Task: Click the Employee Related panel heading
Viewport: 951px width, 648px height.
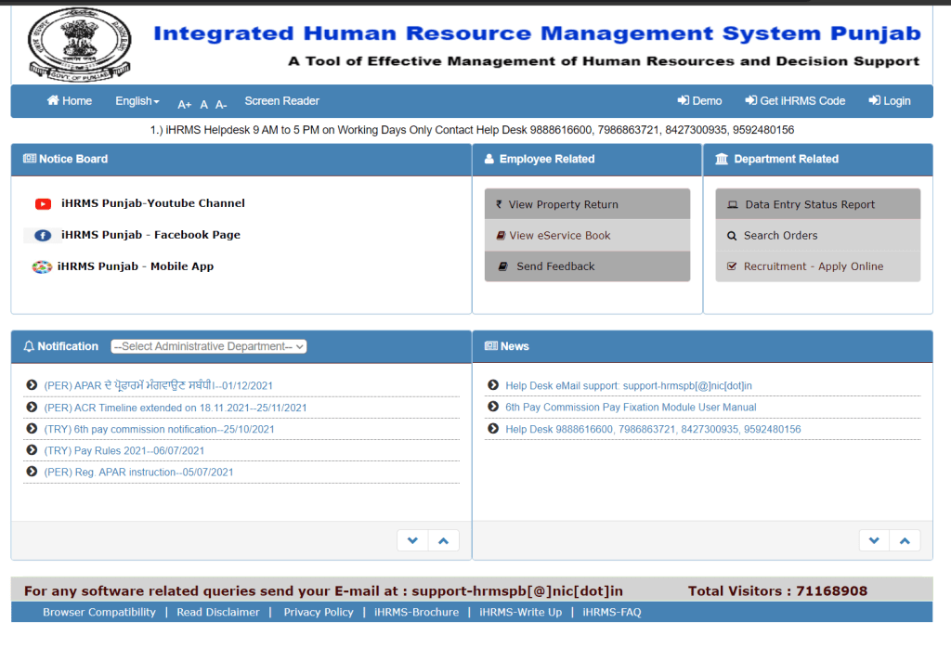Action: 540,159
